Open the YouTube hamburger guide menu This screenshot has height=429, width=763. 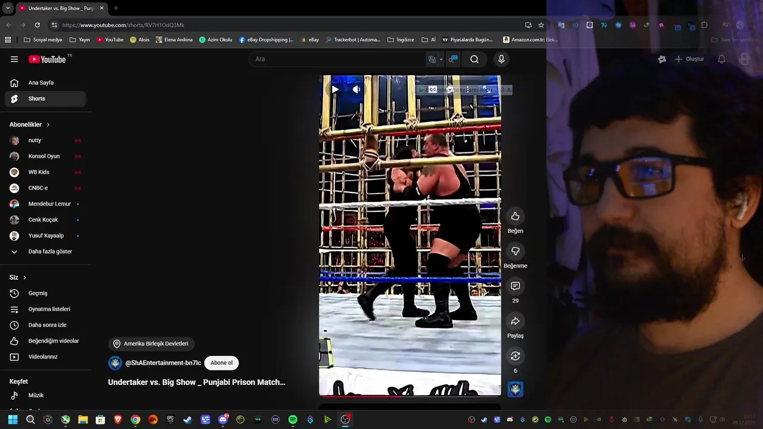(x=14, y=59)
